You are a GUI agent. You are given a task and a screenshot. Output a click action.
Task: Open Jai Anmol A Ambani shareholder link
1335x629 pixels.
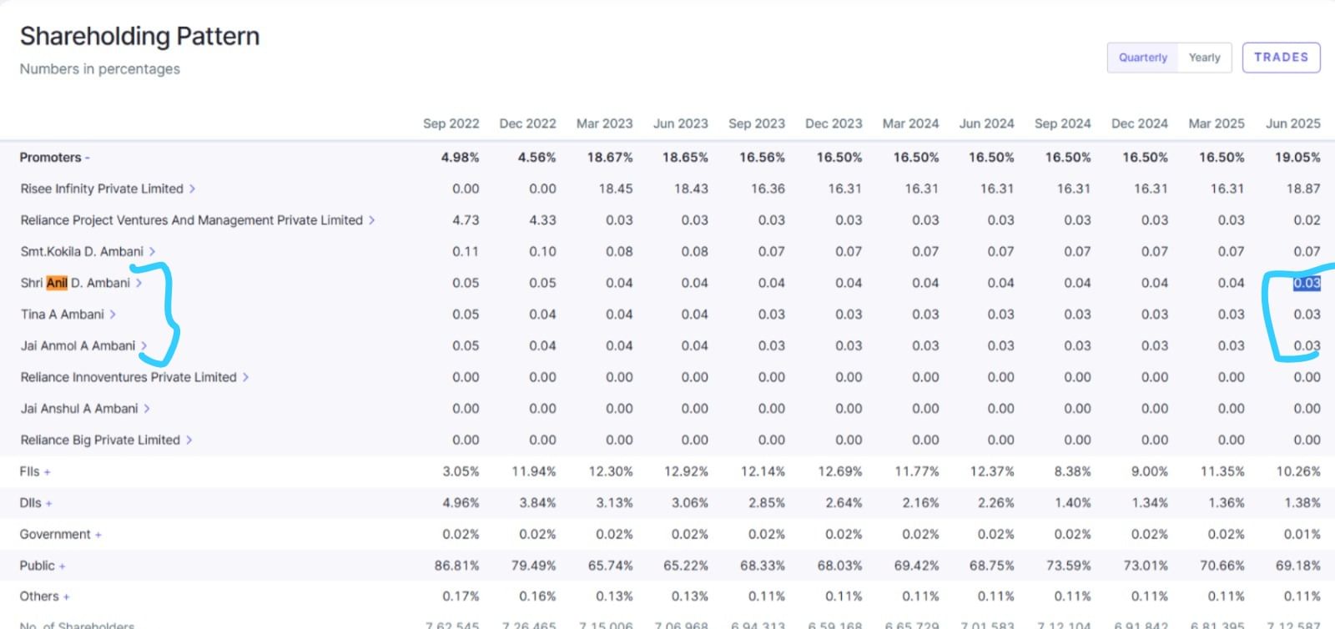click(x=78, y=346)
